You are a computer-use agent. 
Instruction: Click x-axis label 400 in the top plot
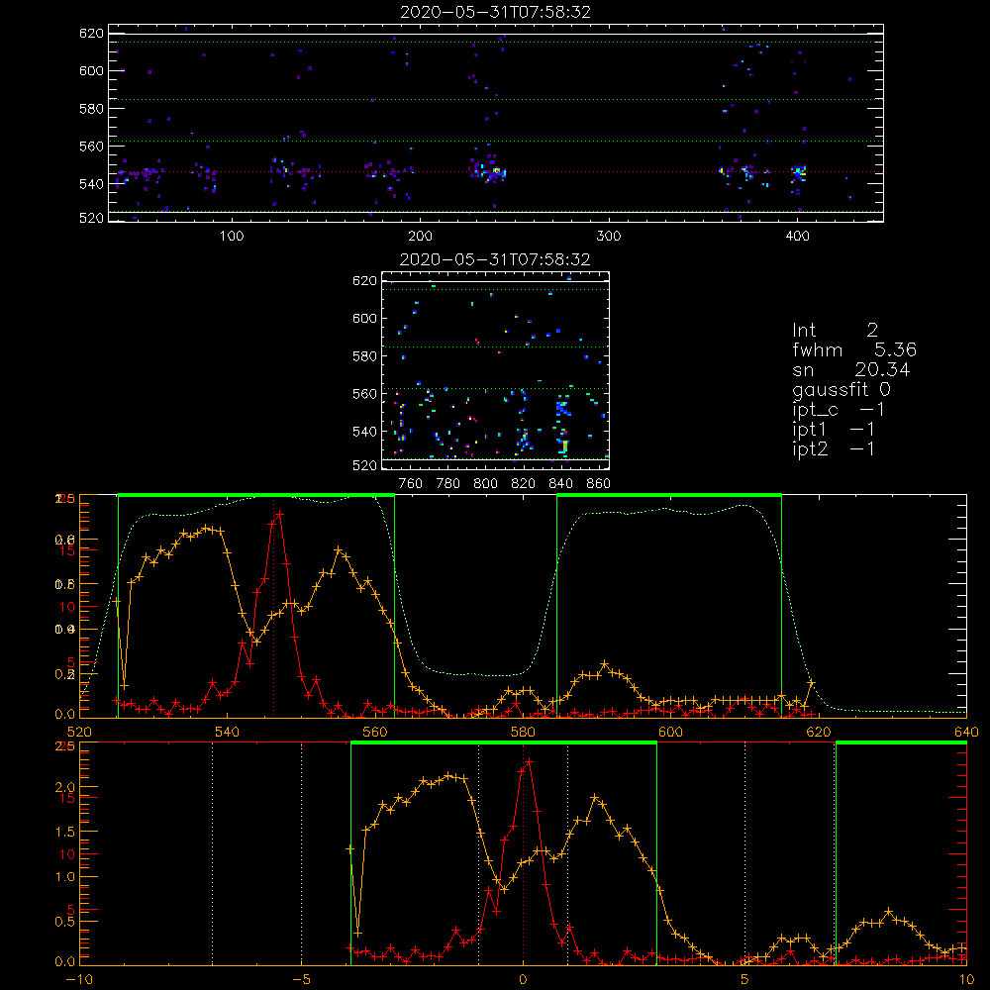[x=797, y=237]
